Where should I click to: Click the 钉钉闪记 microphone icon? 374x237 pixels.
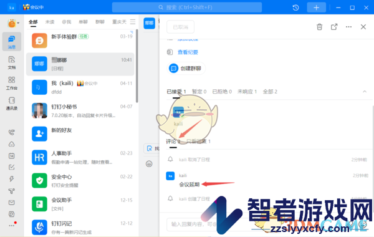pyautogui.click(x=39, y=227)
